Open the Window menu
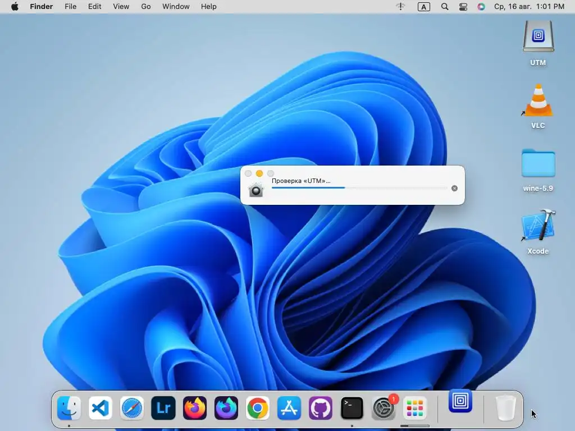This screenshot has height=431, width=575. coord(176,7)
